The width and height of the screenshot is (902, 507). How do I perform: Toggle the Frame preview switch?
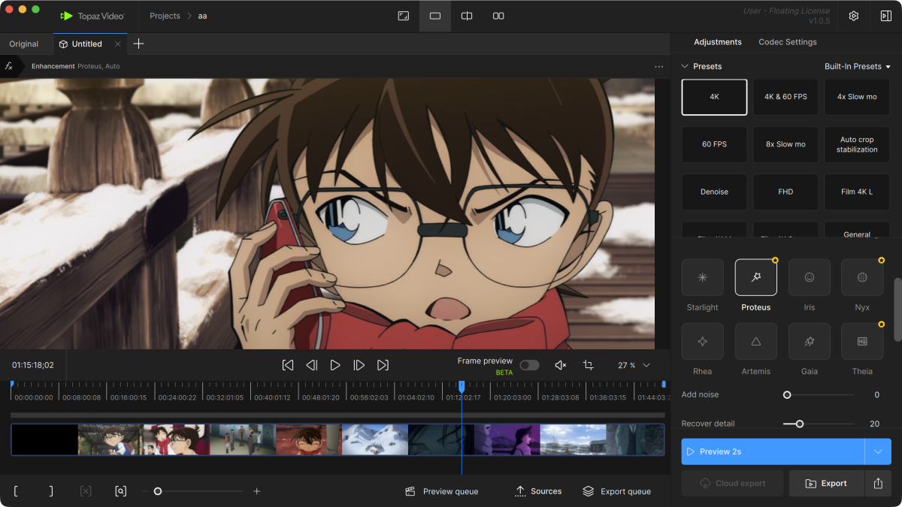[x=529, y=365]
